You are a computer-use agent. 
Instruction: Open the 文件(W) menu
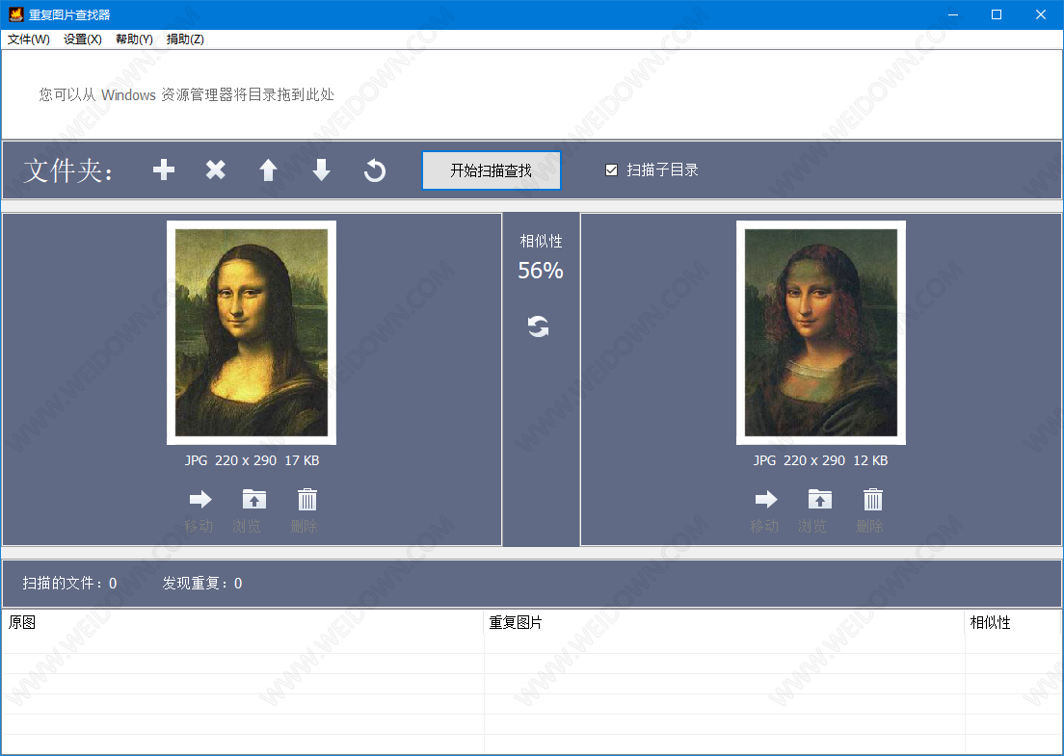click(29, 39)
